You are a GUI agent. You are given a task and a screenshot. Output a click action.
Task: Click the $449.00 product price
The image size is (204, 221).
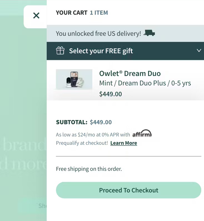[111, 94]
